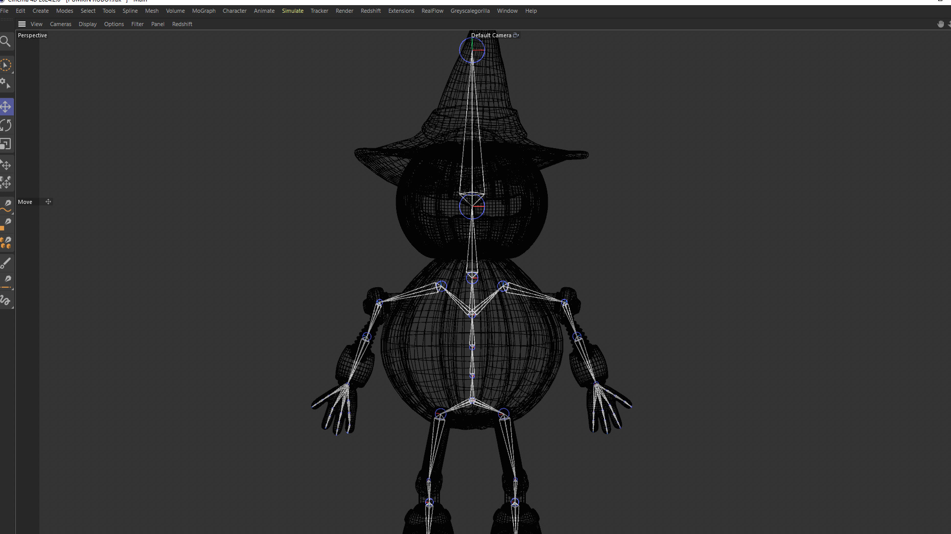The width and height of the screenshot is (951, 534).
Task: Select the cubes-and-pen placement tool
Action: click(x=6, y=243)
